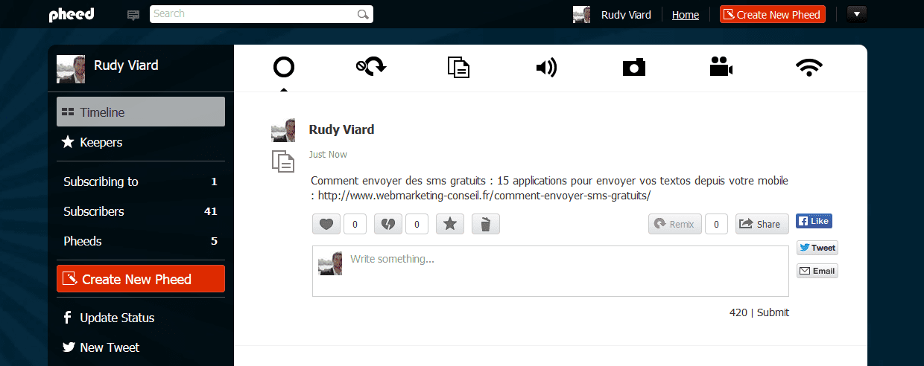The width and height of the screenshot is (924, 366).
Task: Click the Share button
Action: 762,224
